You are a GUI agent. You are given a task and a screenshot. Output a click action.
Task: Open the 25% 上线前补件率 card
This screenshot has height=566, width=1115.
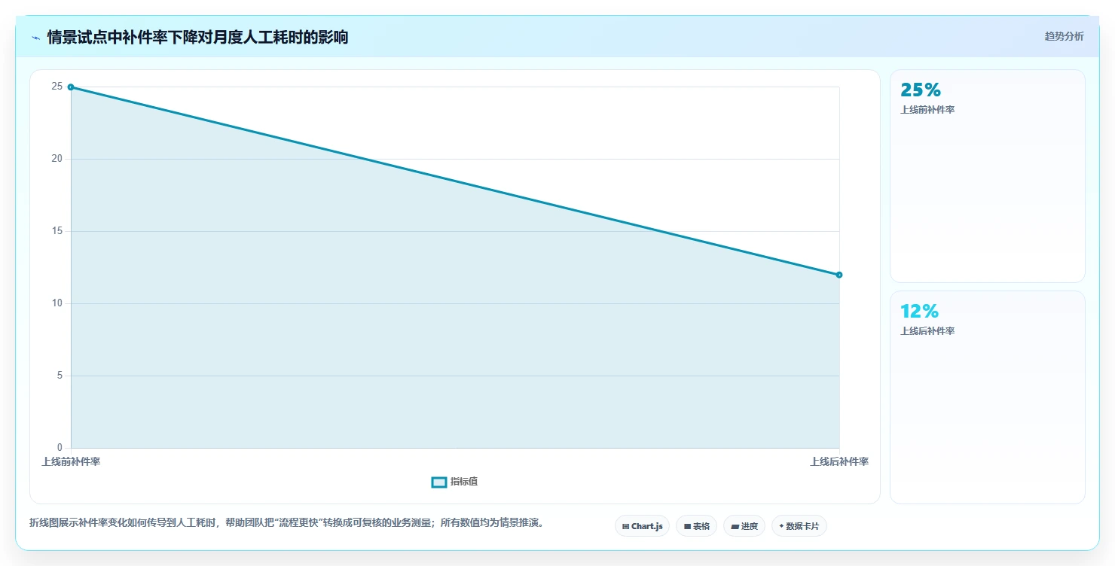988,176
